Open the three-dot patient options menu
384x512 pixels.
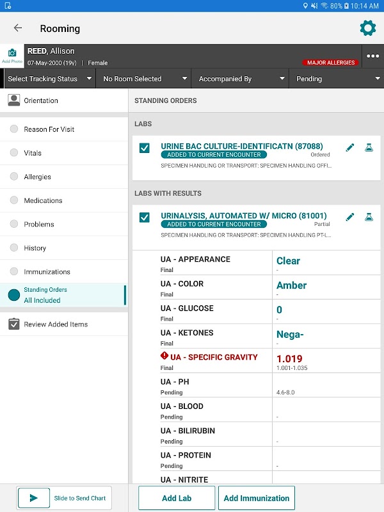372,56
